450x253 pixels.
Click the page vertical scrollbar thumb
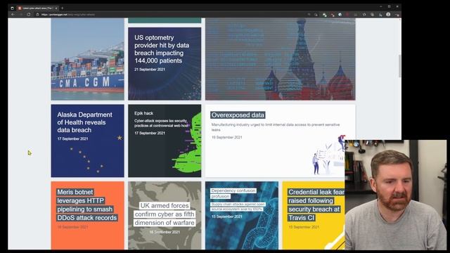pos(400,65)
